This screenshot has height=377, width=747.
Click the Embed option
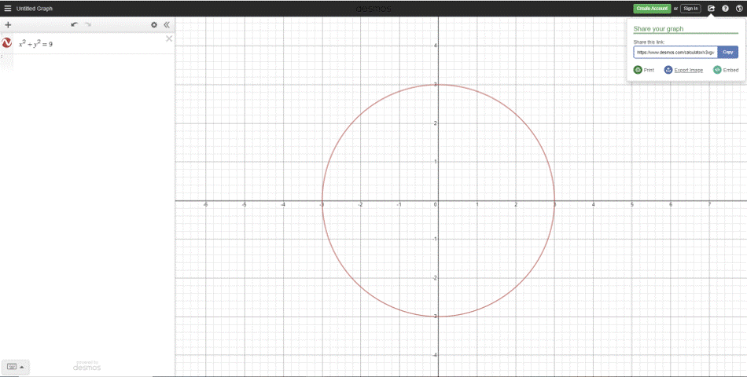point(726,70)
